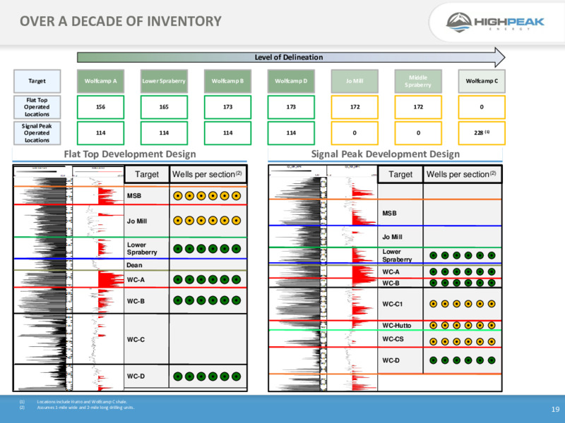Click the 'Lower Spraberry' column header
Viewport: 565px width, 423px height.
tap(164, 81)
